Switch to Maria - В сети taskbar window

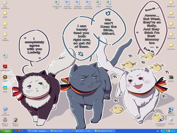click(x=60, y=130)
